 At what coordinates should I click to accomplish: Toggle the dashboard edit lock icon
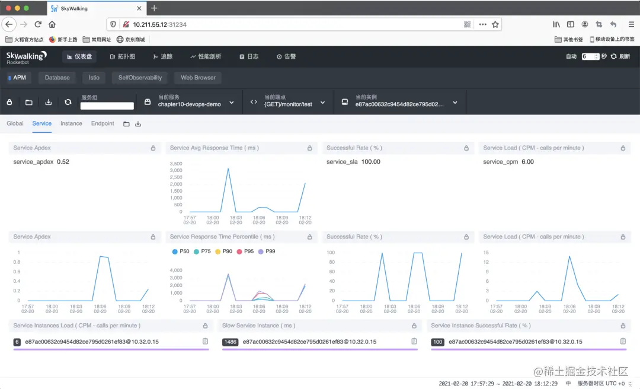(x=9, y=102)
